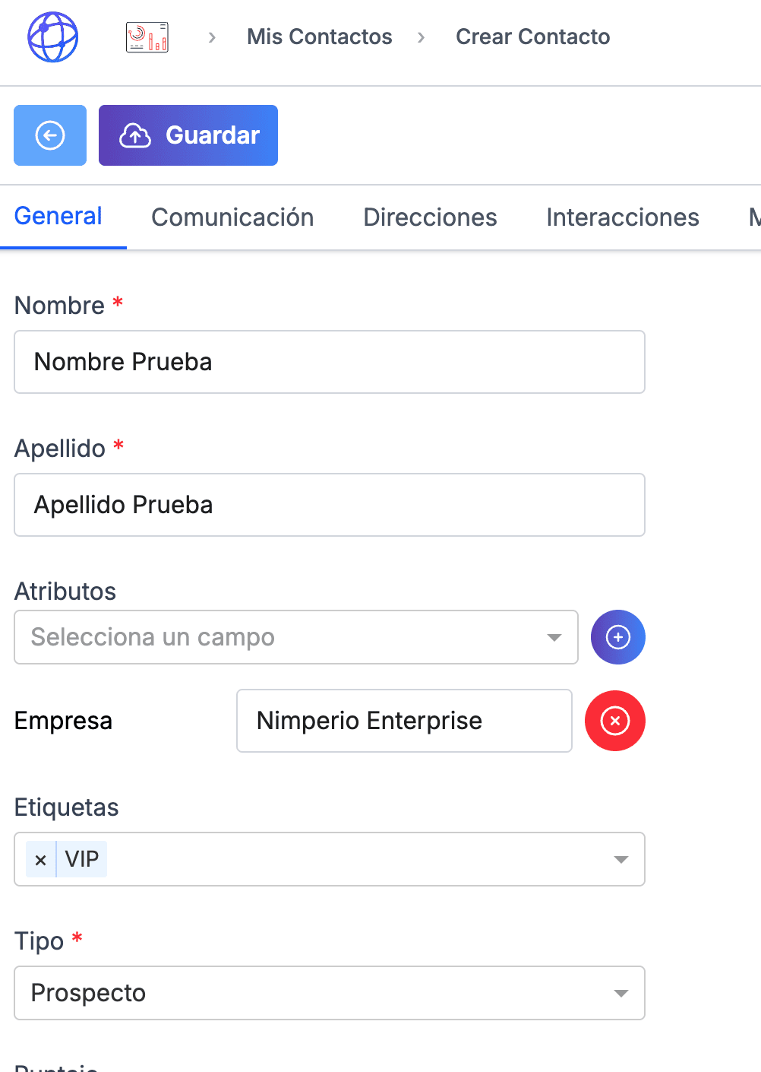Click the globe logo icon

[52, 36]
